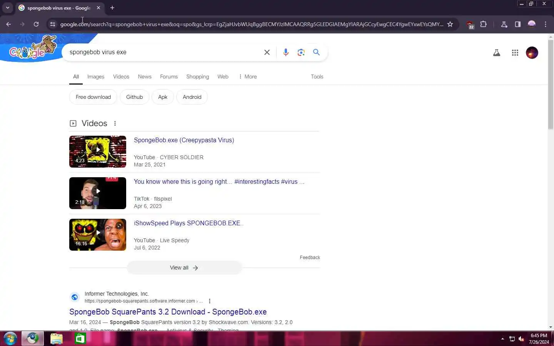This screenshot has height=346, width=554.
Task: Open Chrome three-dot menu
Action: point(546,24)
